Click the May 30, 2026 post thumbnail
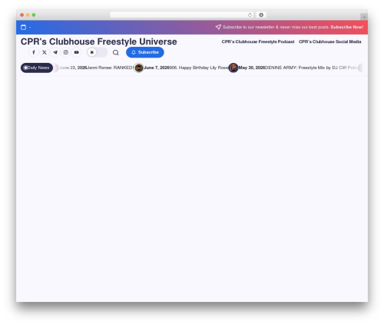 click(x=233, y=68)
